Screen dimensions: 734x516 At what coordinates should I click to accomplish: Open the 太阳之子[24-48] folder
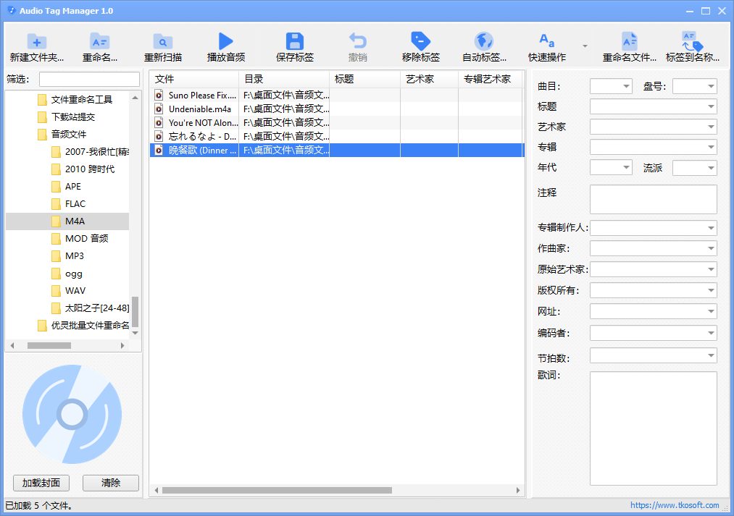90,308
